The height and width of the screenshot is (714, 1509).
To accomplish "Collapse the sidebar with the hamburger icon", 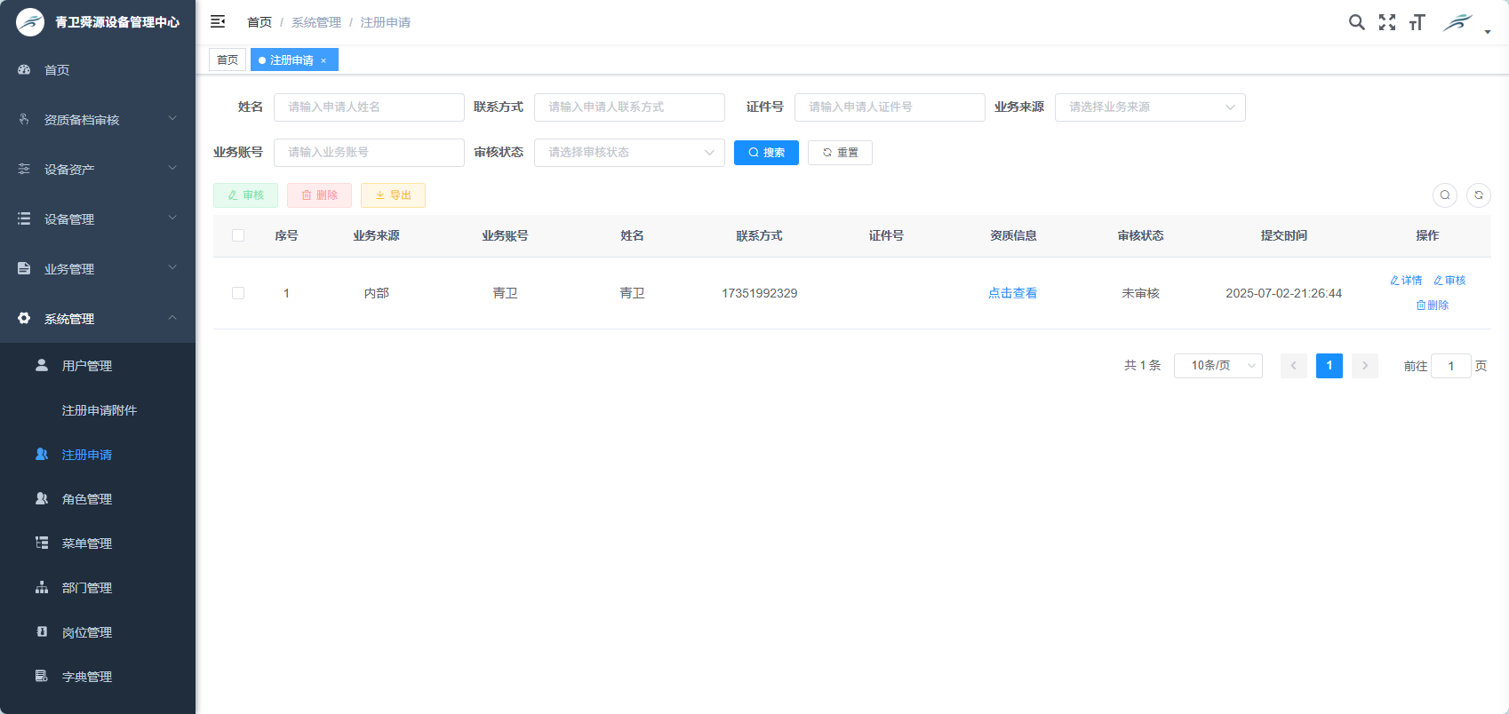I will coord(218,22).
